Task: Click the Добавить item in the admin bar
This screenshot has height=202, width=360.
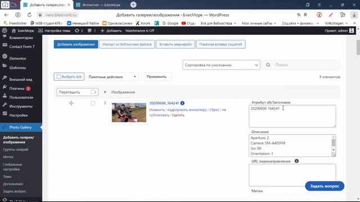Action: click(x=111, y=30)
